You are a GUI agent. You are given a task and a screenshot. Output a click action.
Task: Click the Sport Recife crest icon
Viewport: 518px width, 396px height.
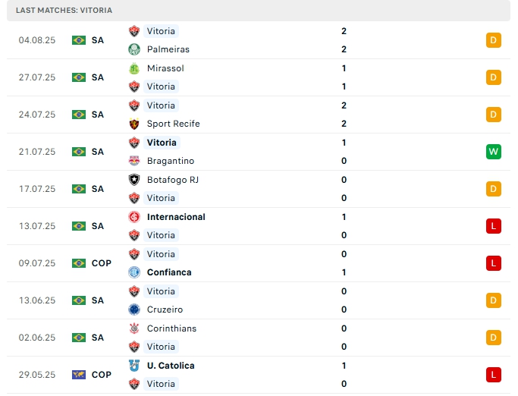pos(134,124)
